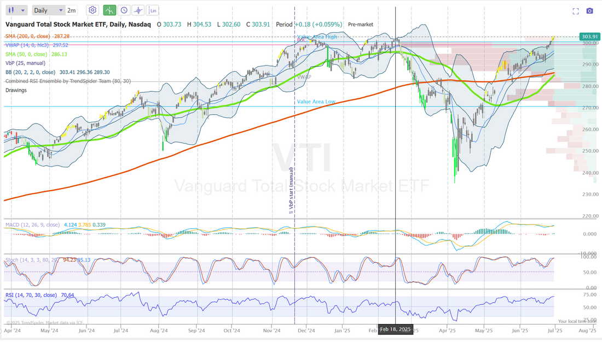Click the 303.91 current price tag
The width and height of the screenshot is (602, 342).
[x=589, y=37]
